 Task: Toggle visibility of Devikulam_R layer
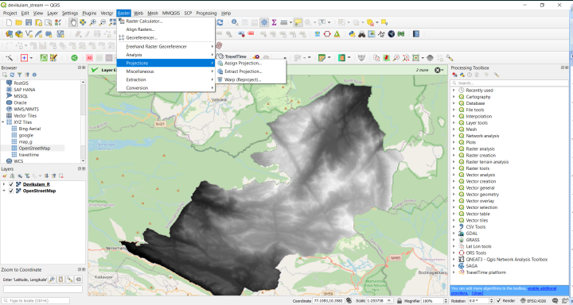point(11,184)
